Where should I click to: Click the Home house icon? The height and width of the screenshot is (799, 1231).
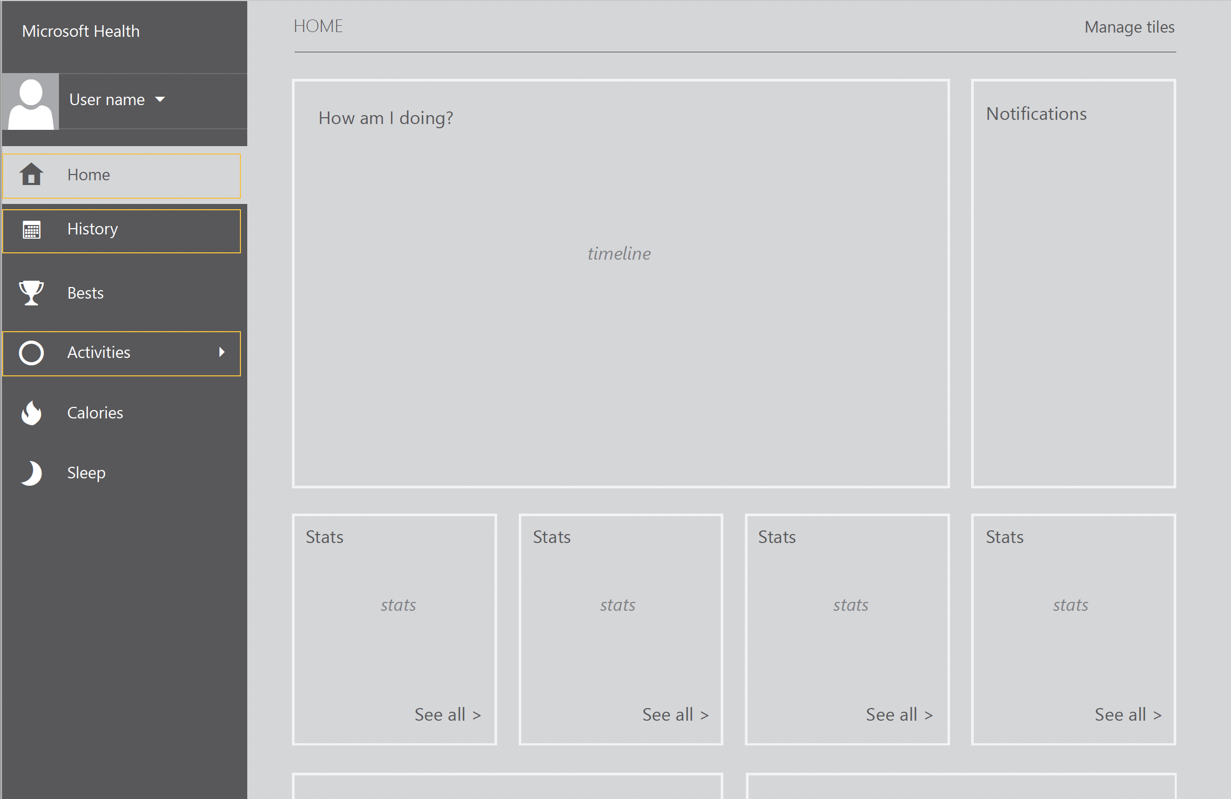tap(31, 175)
